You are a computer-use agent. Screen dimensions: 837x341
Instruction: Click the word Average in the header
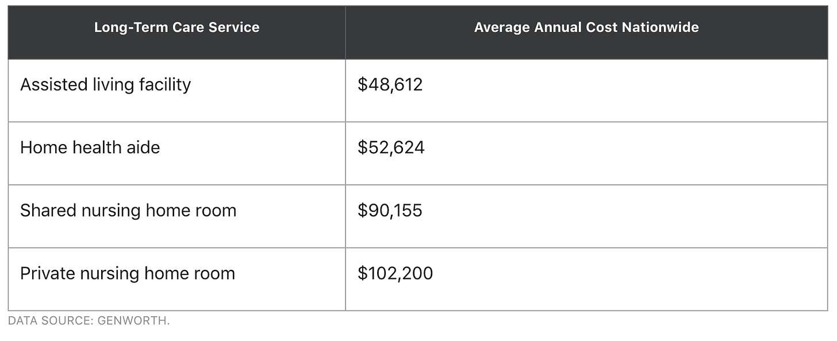click(499, 28)
